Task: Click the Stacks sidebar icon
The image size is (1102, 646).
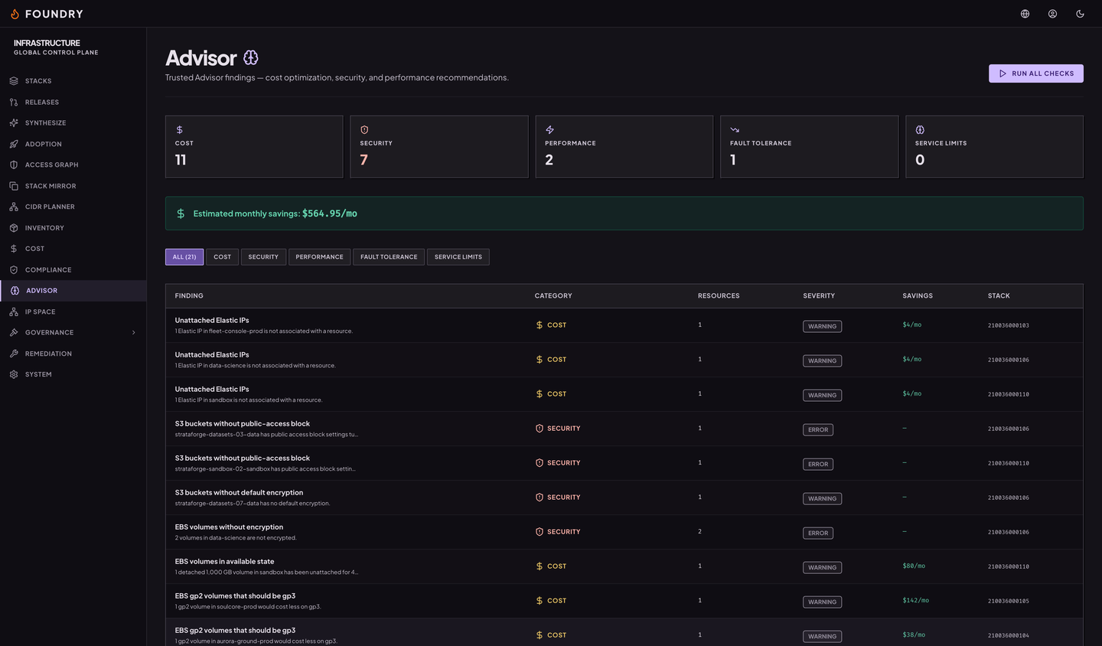Action: coord(14,81)
